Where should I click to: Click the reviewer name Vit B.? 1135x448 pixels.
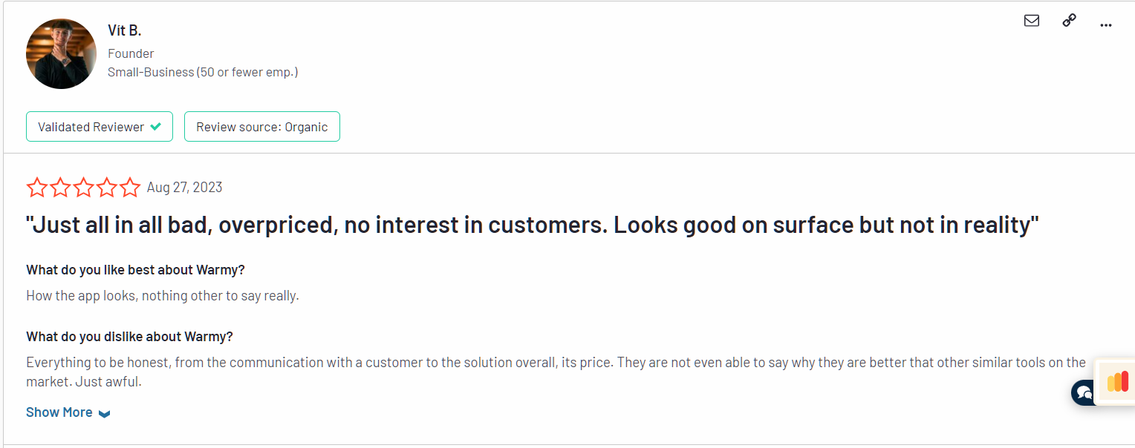[x=124, y=30]
